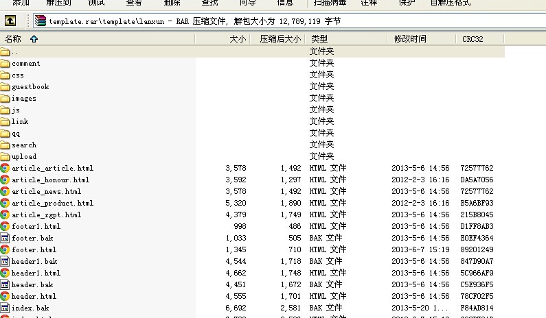Click the 删除 toolbar button
The height and width of the screenshot is (318, 546).
click(172, 3)
